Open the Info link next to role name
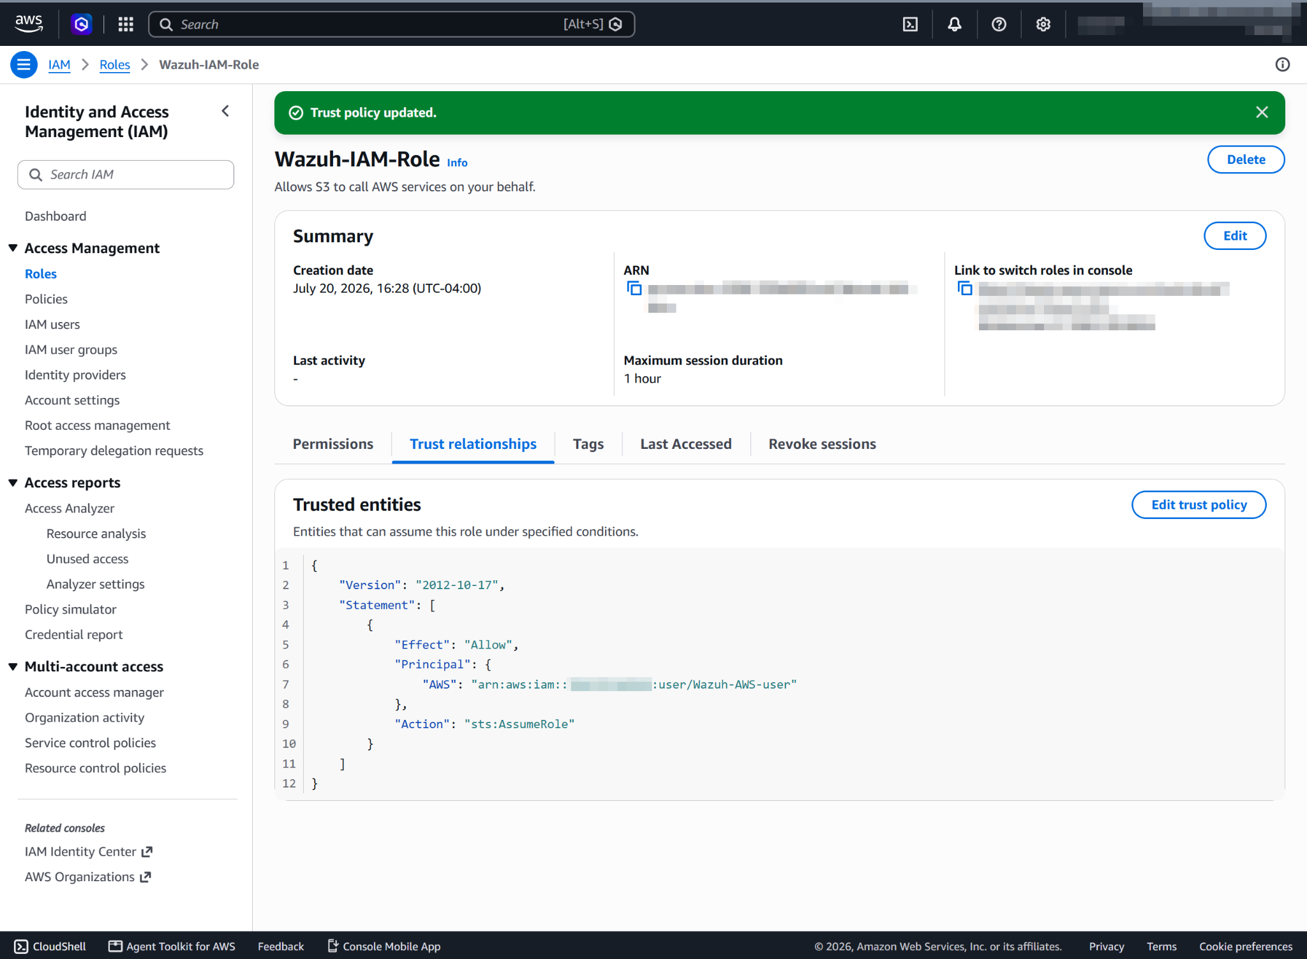 [457, 163]
